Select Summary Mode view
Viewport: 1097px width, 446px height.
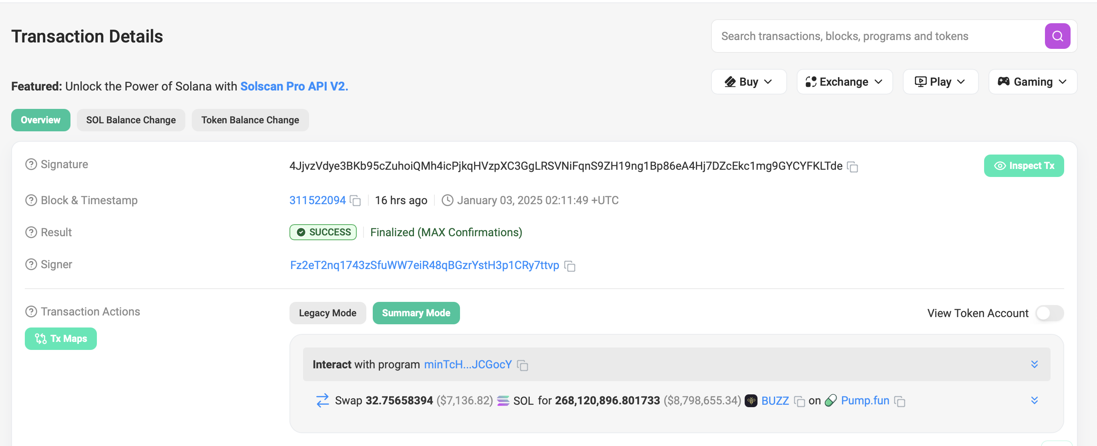tap(416, 313)
